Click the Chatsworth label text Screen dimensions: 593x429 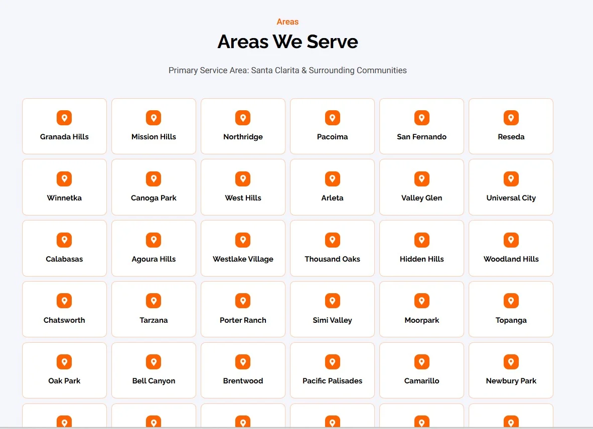tap(64, 320)
